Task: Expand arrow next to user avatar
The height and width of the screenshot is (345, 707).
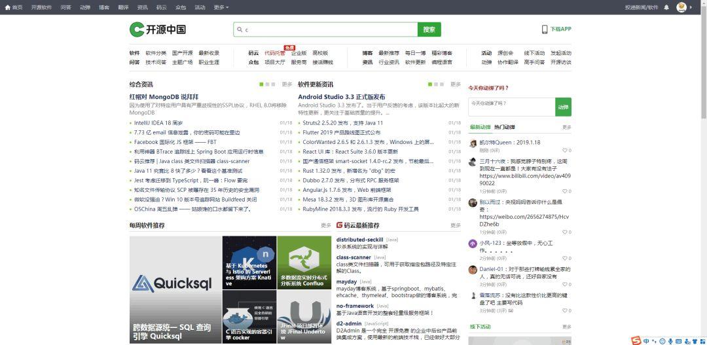Action: (691, 7)
